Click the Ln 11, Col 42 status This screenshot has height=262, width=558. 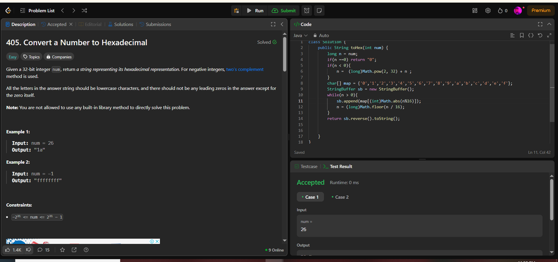point(539,152)
